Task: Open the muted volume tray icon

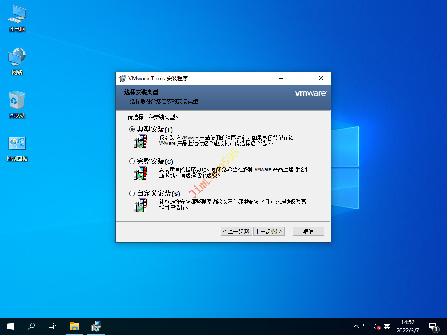Action: (377, 326)
